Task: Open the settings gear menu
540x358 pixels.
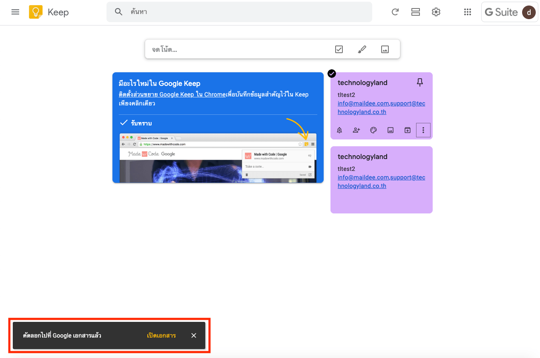Action: pyautogui.click(x=436, y=12)
